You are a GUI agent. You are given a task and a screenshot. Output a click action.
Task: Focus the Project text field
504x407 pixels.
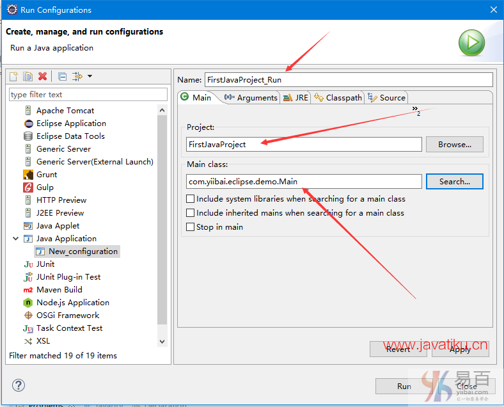click(x=304, y=145)
